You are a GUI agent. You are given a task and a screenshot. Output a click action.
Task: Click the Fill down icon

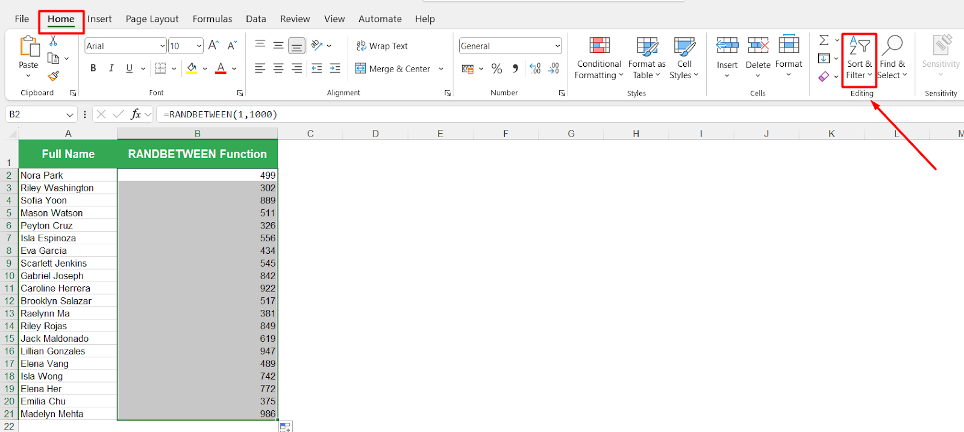(824, 58)
